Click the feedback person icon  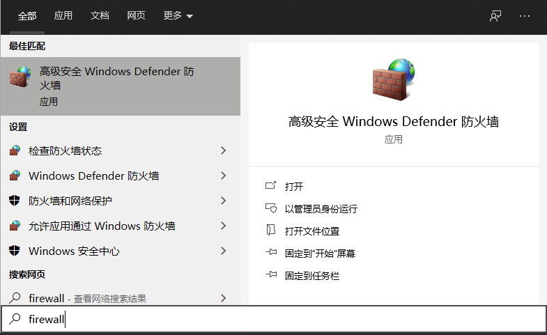(495, 16)
